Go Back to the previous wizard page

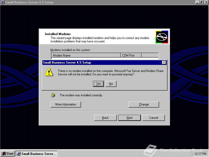click(106, 118)
